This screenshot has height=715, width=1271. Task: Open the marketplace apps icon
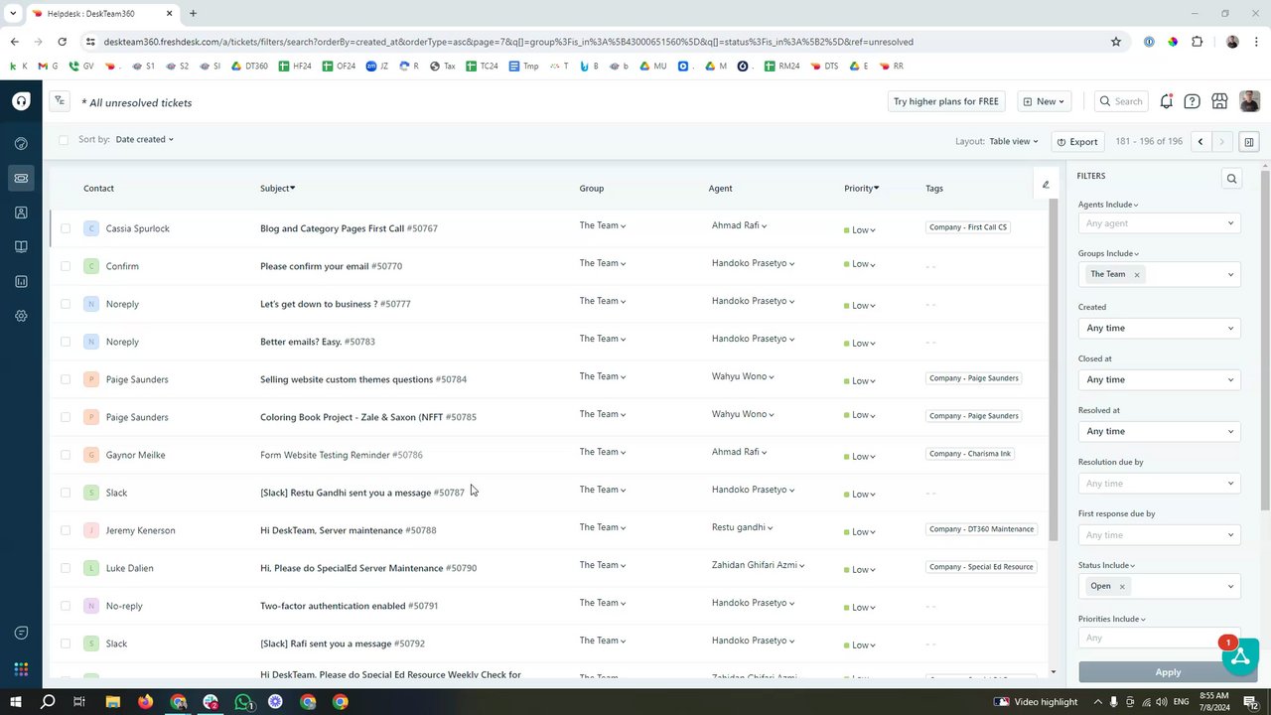click(x=1219, y=101)
